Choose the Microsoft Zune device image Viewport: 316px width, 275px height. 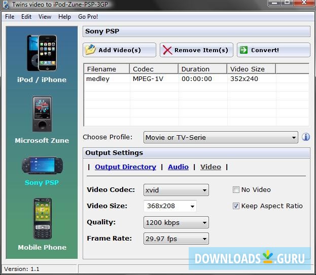pyautogui.click(x=42, y=114)
